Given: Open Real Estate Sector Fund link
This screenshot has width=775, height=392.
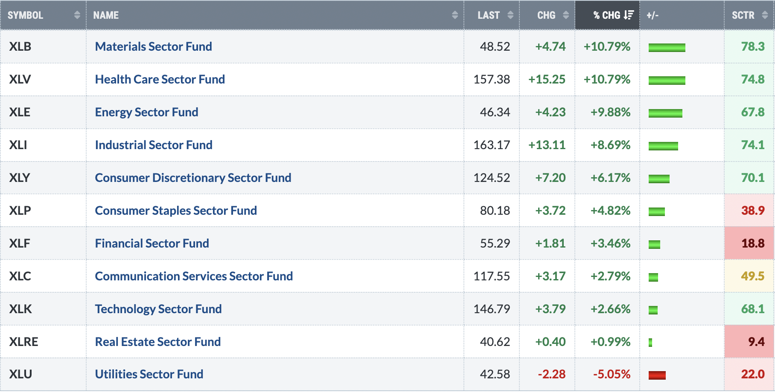Looking at the screenshot, I should click(x=158, y=342).
